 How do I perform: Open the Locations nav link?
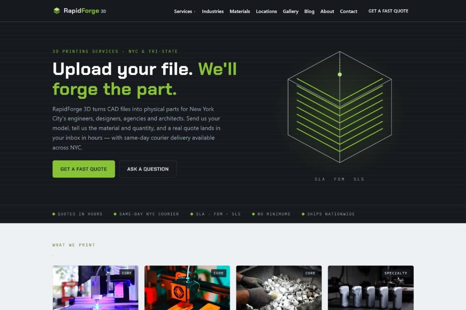[x=266, y=11]
